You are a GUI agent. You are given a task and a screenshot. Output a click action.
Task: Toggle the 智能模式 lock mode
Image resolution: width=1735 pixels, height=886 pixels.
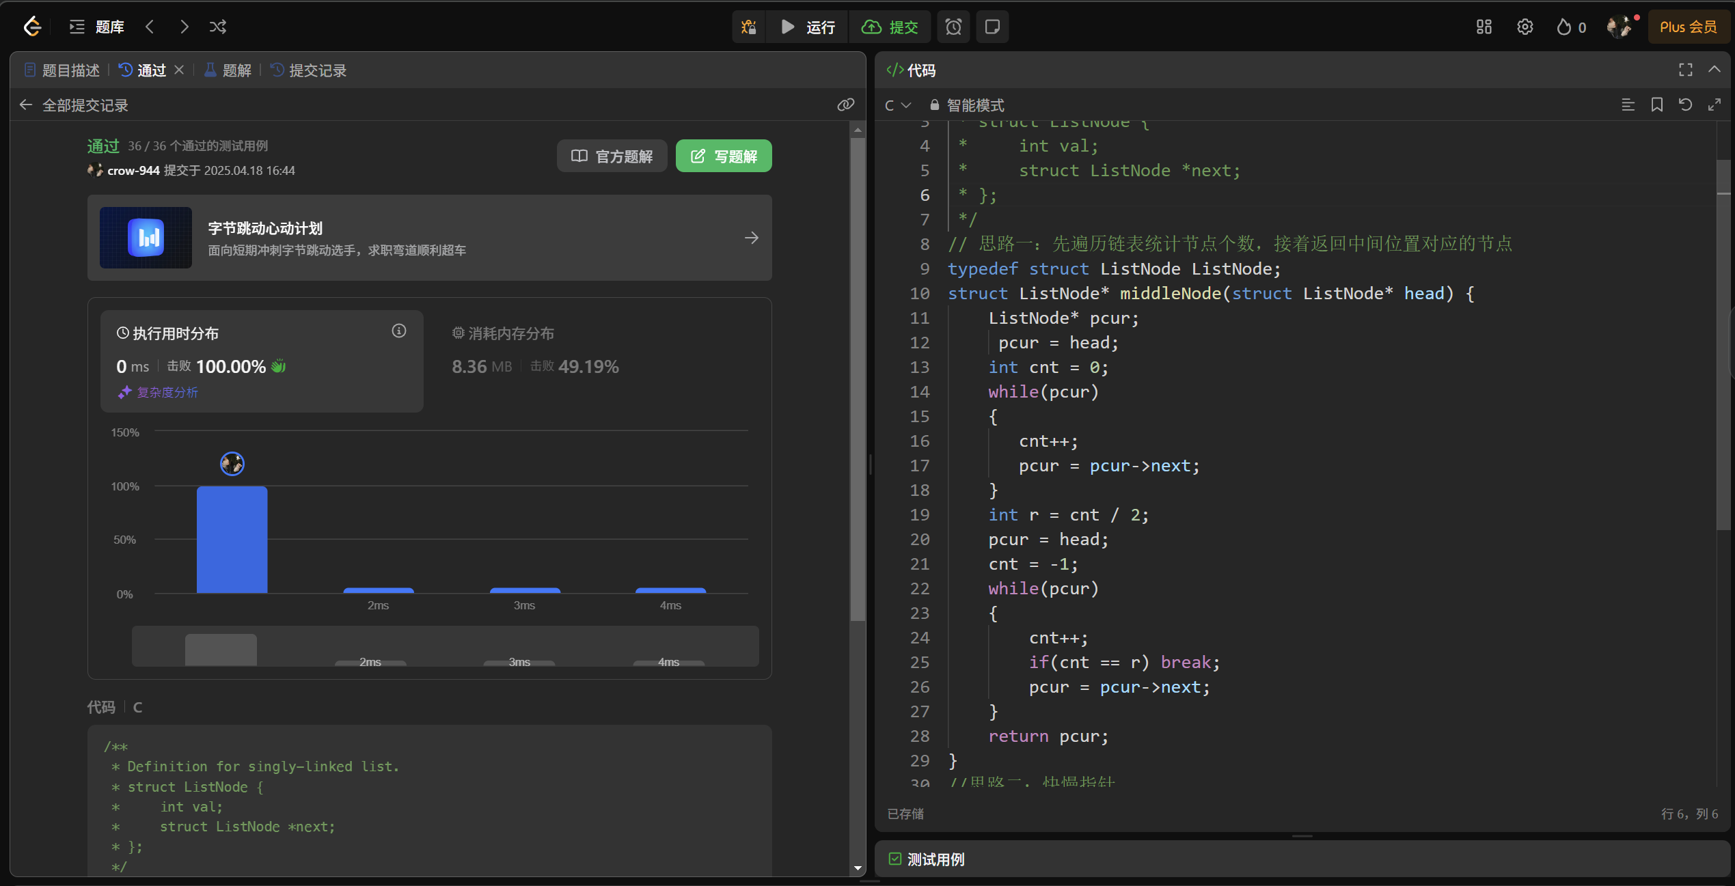click(x=967, y=105)
